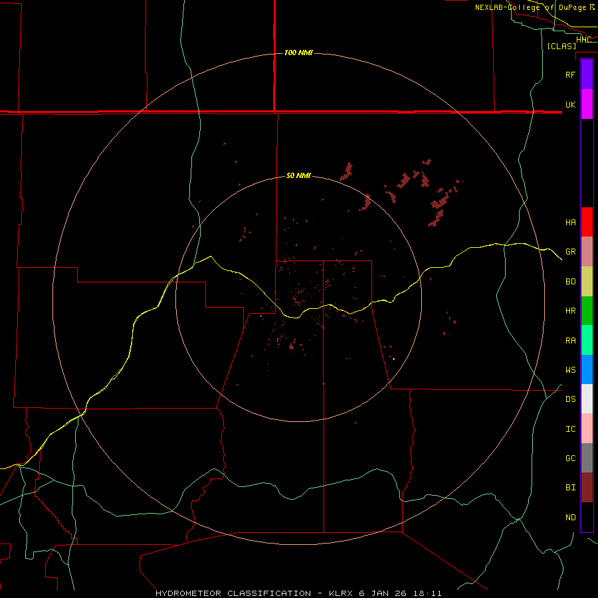The width and height of the screenshot is (598, 598).
Task: Click the BD legend label
Action: 570,282
